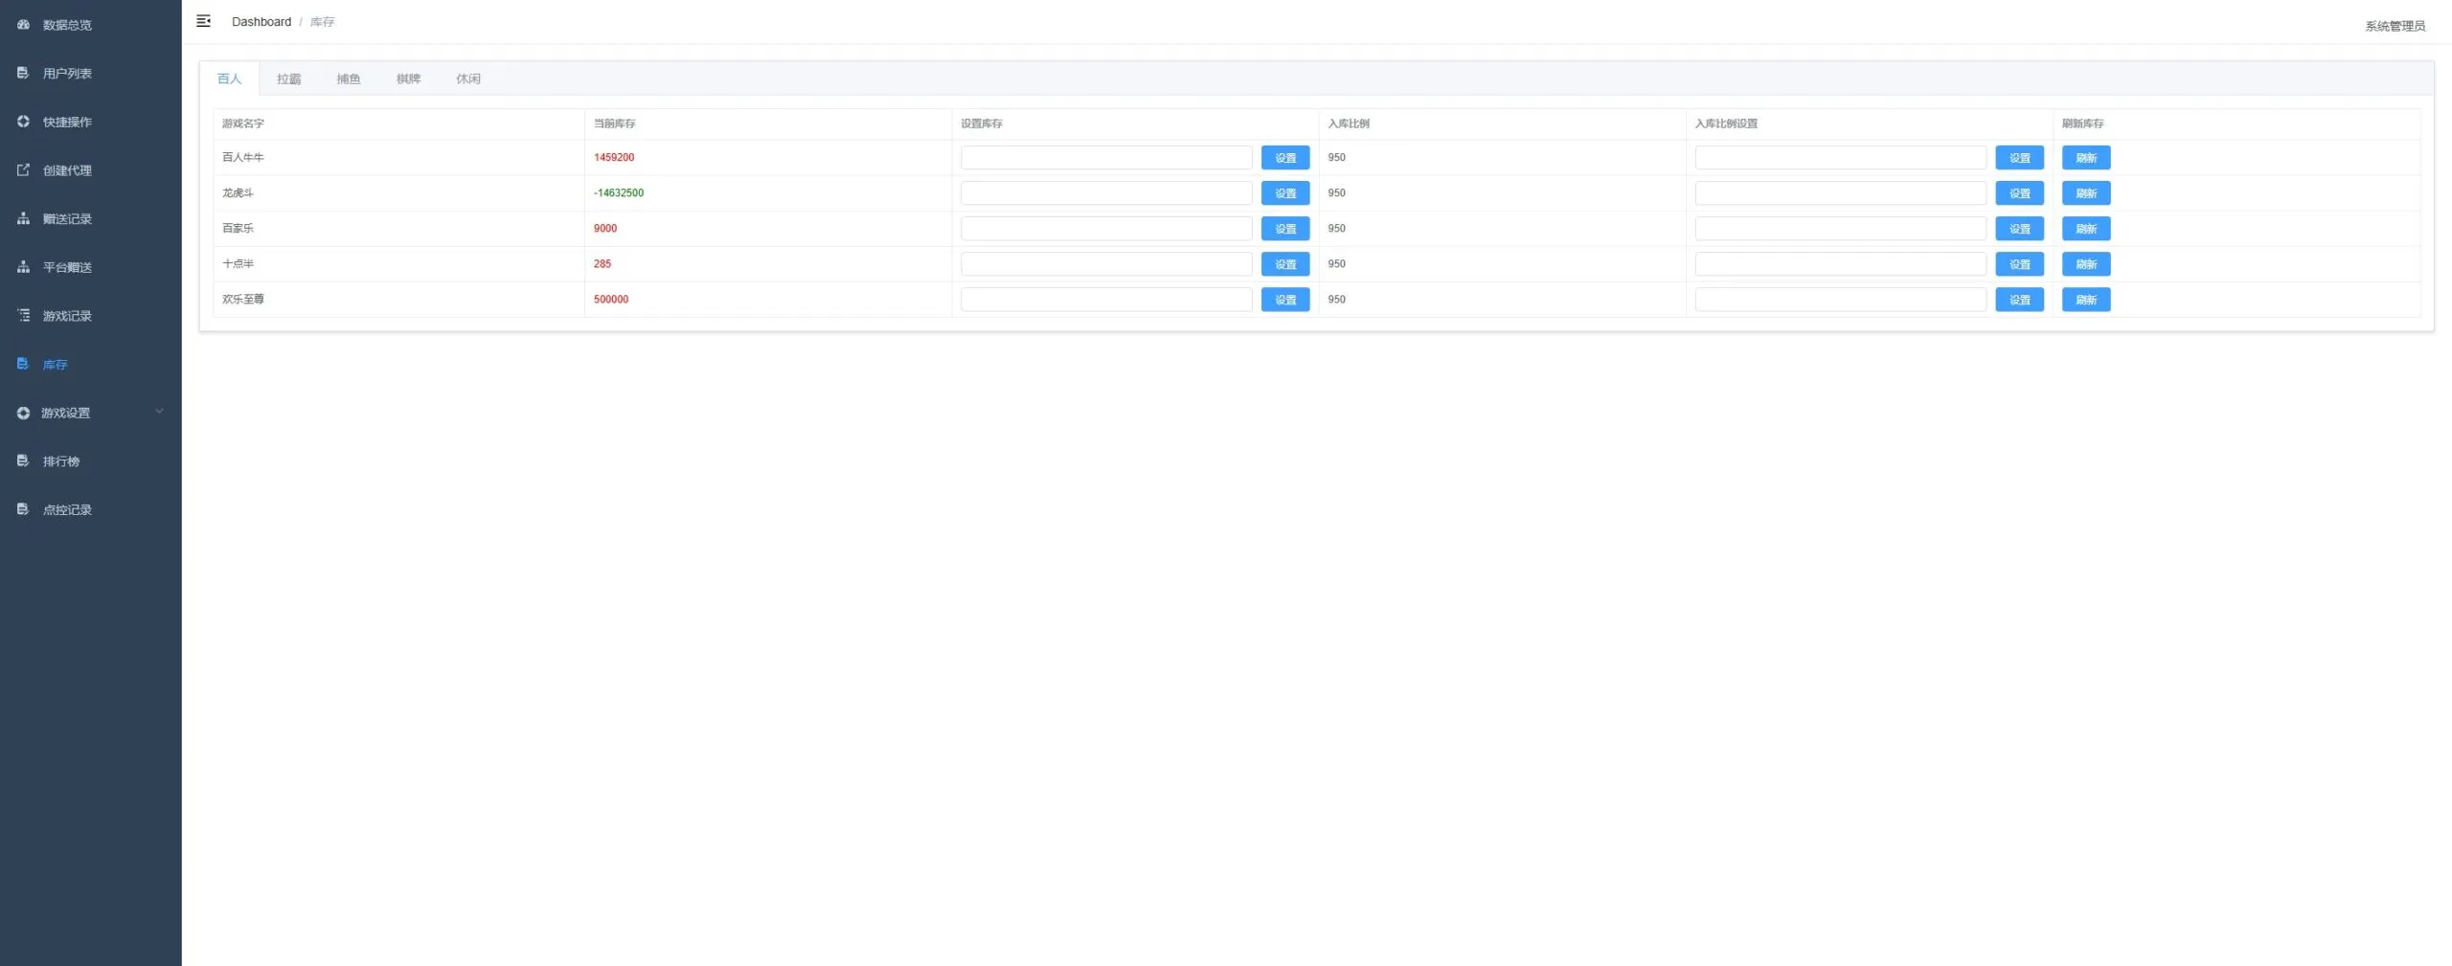This screenshot has height=966, width=2452.
Task: Collapse sidebar with the hamburger toggle icon
Action: point(203,21)
